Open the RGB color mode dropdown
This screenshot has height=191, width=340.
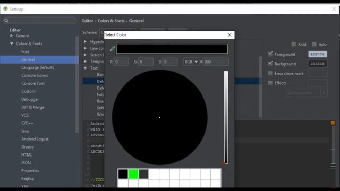[x=191, y=62]
